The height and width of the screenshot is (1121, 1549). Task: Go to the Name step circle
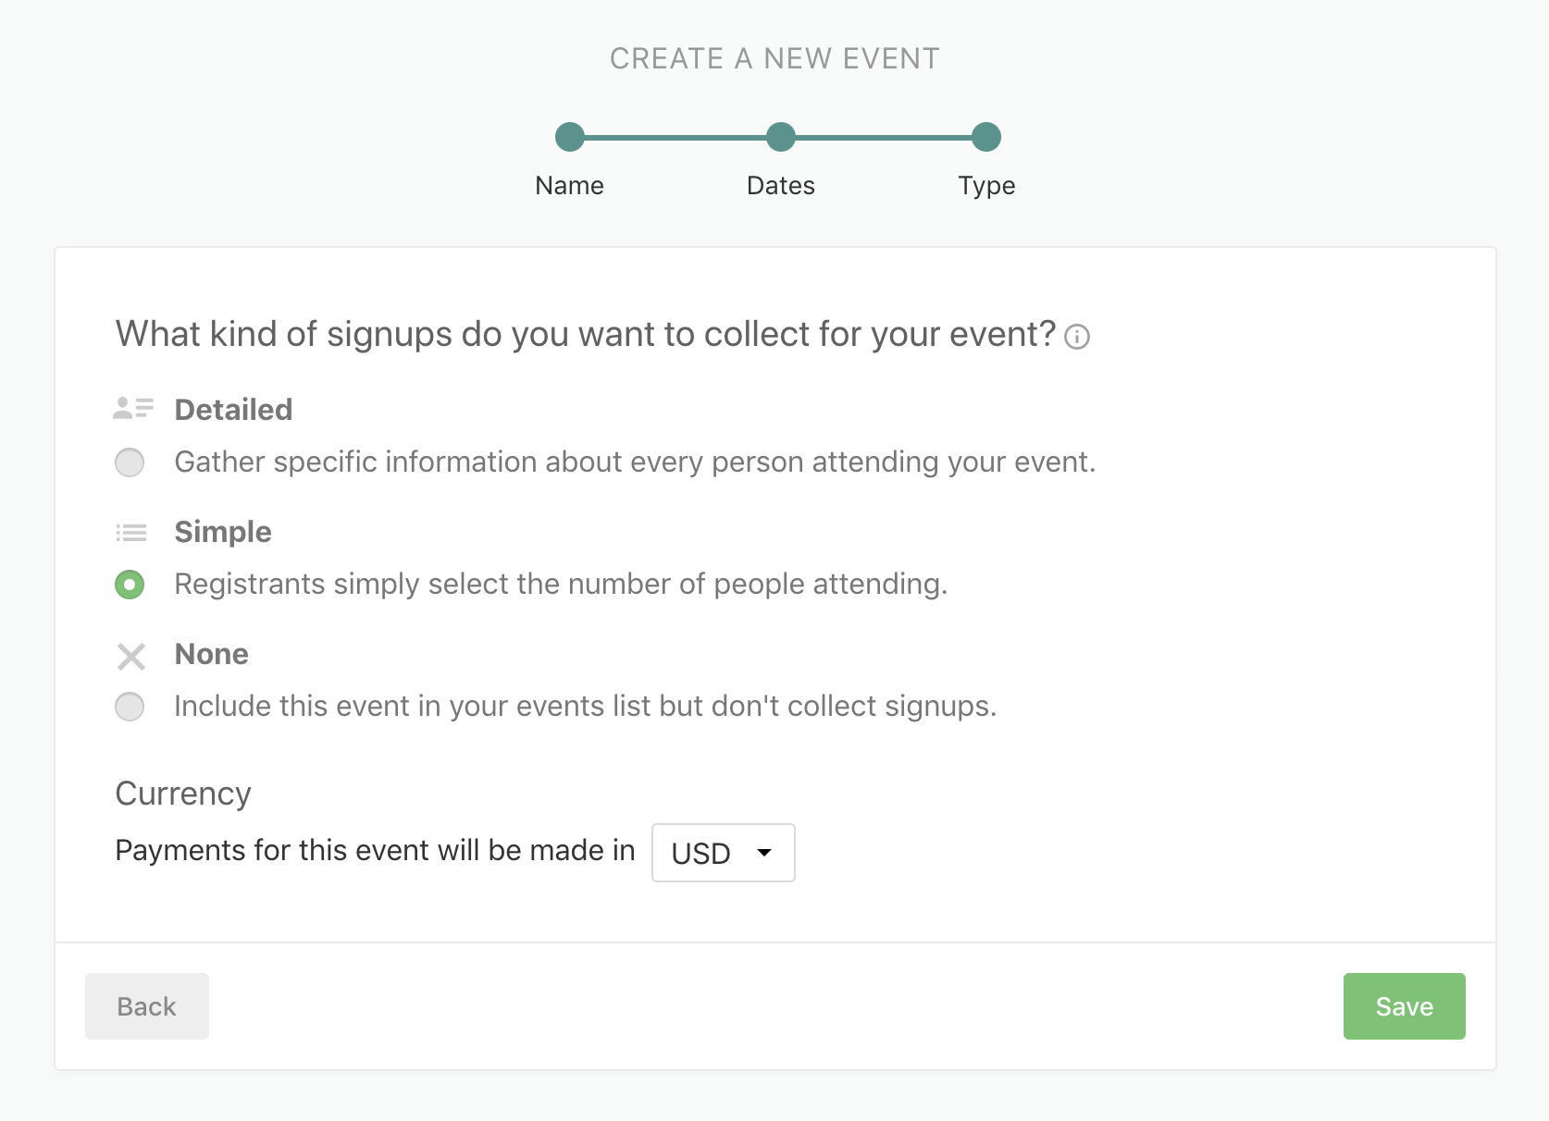(x=570, y=137)
